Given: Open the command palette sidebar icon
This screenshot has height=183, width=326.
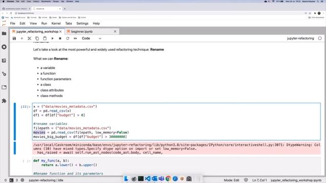Looking at the screenshot, I should click(x=4, y=60).
